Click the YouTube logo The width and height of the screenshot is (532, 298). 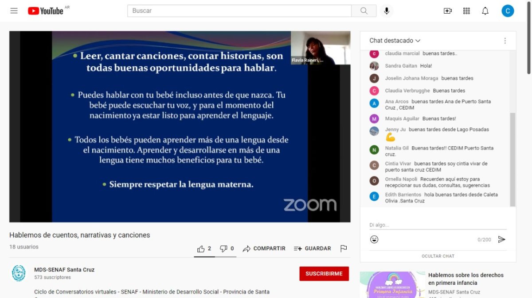tap(46, 11)
